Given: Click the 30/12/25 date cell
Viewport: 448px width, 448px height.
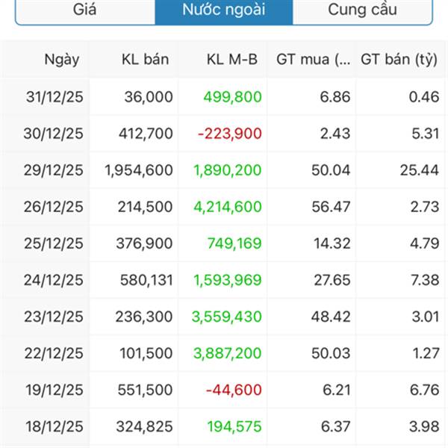Looking at the screenshot, I should point(55,134).
